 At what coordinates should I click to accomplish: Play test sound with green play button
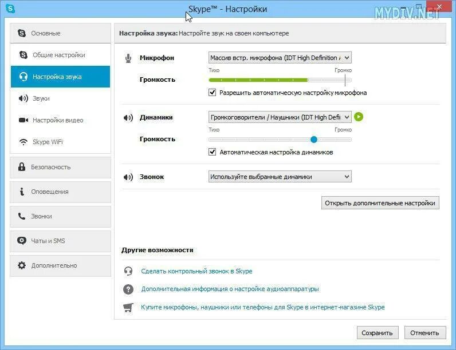click(x=359, y=117)
